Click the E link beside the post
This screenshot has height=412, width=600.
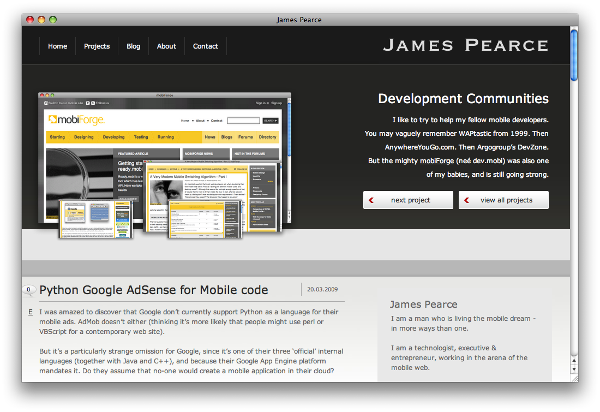pos(31,312)
